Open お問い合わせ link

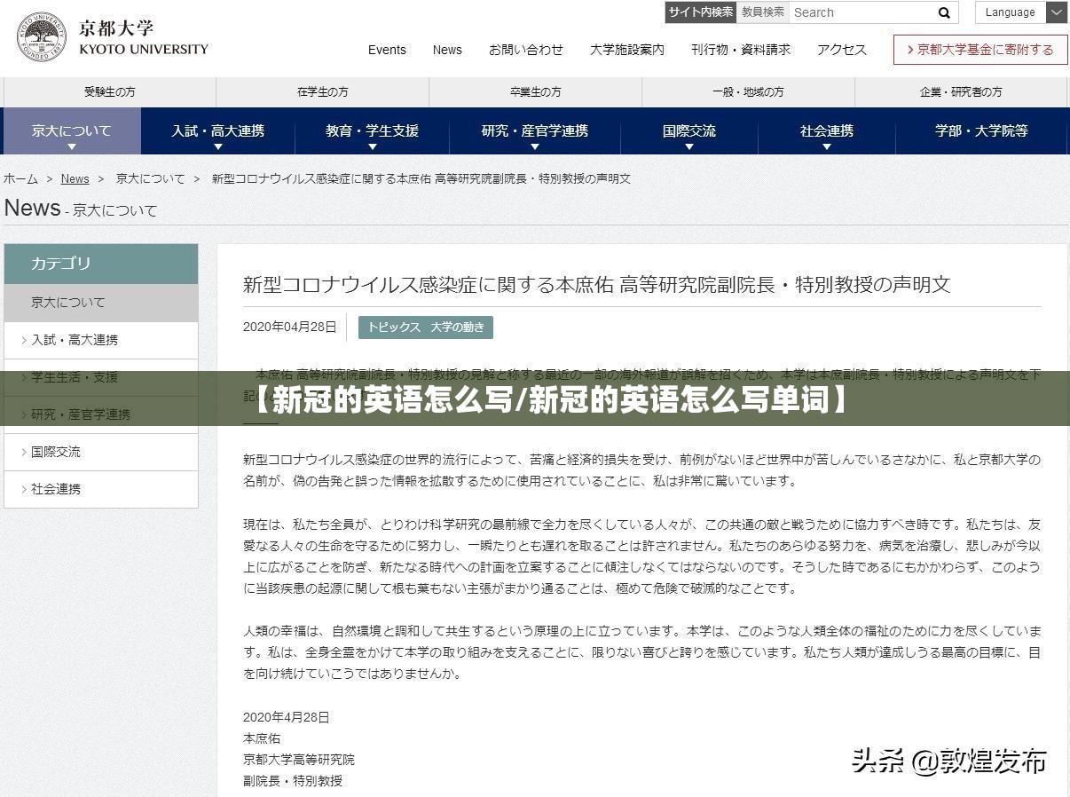(526, 50)
